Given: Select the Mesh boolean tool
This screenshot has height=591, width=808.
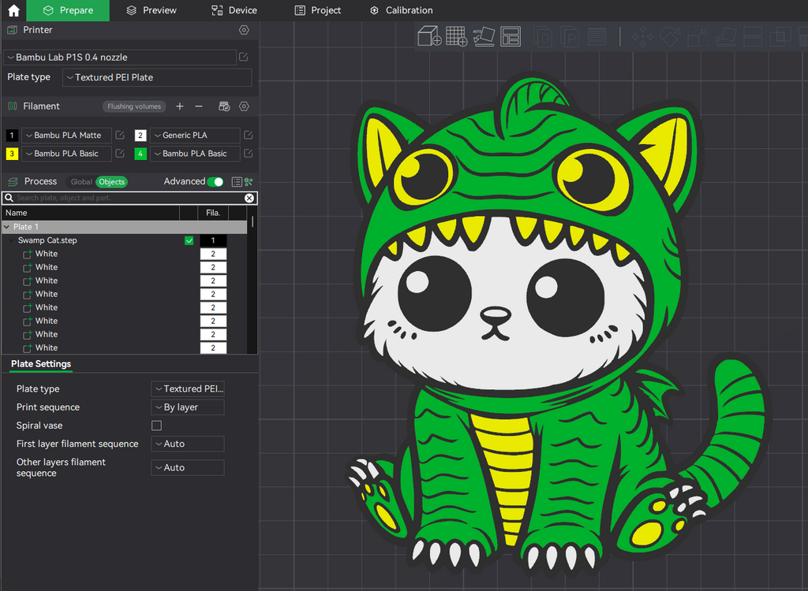Looking at the screenshot, I should click(780, 36).
